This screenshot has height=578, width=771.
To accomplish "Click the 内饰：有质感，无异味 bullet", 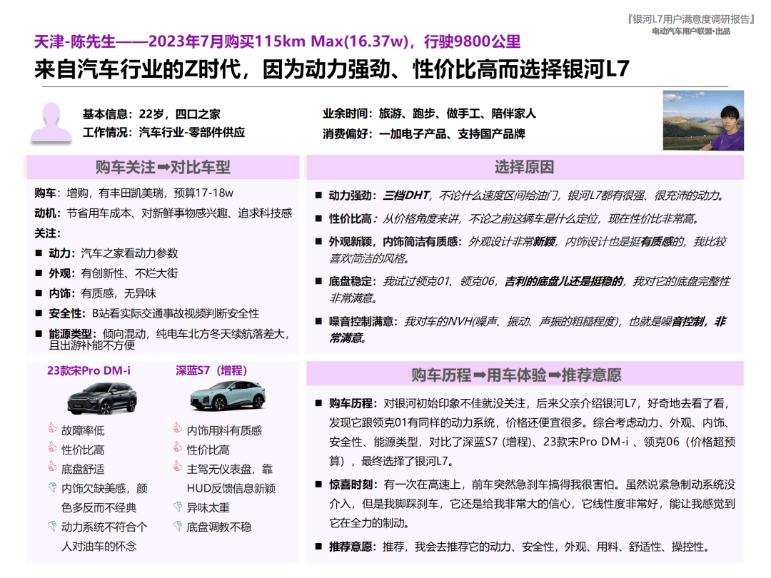I will point(96,293).
